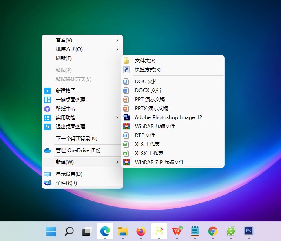Choose 一键桌面整理 entry
The image size is (281, 241).
pyautogui.click(x=82, y=100)
